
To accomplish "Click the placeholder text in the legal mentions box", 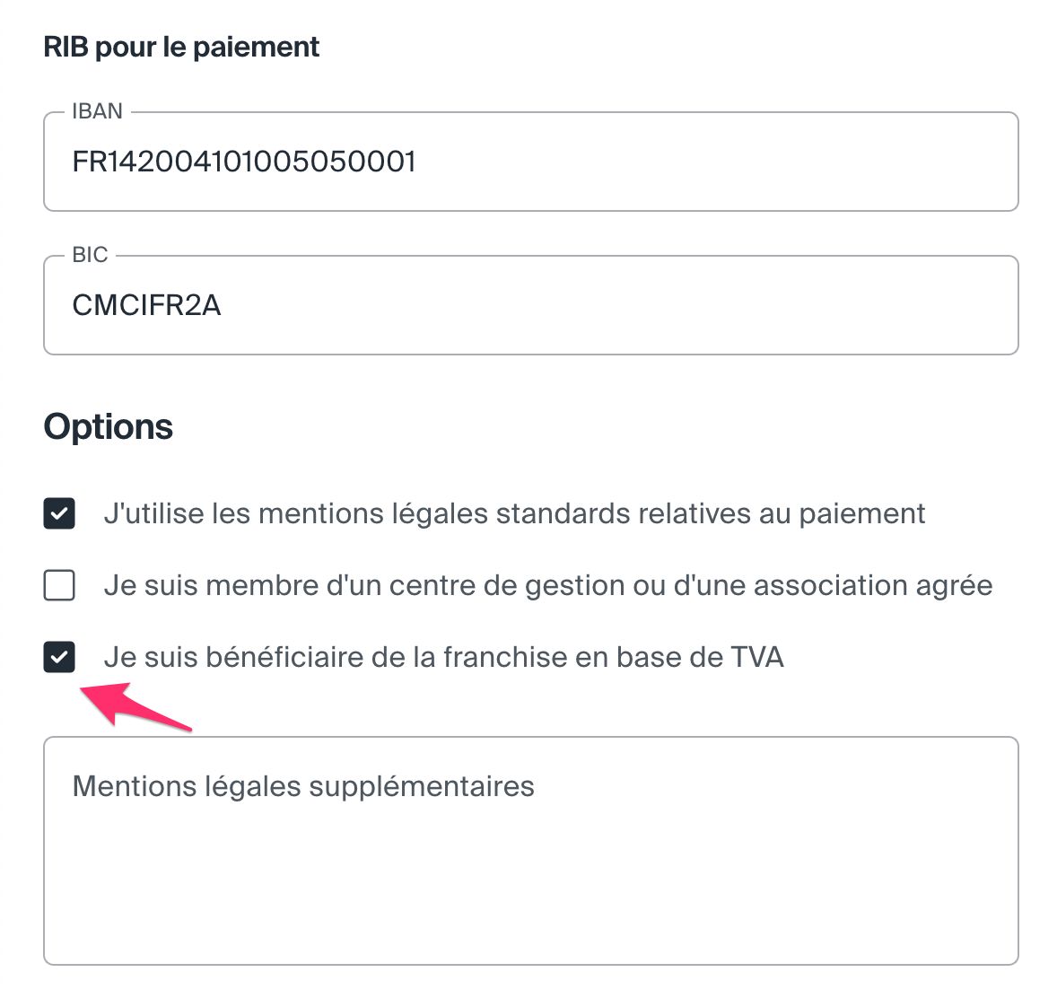I will click(x=303, y=786).
